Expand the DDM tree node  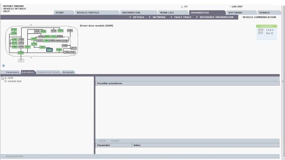point(5,78)
